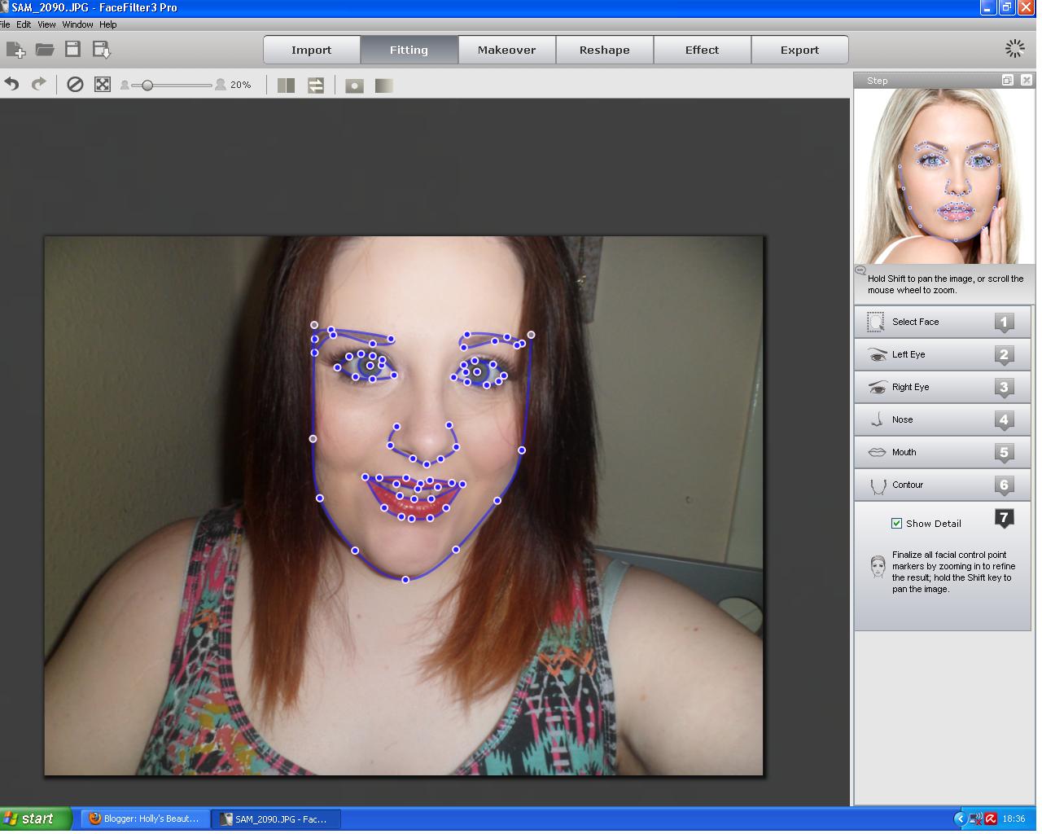Viewport: 1042px width, 834px height.
Task: Expand hidden system tray icons
Action: [959, 819]
